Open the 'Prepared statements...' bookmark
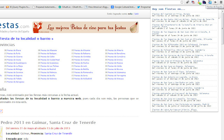224x140 pixels. (44, 7)
